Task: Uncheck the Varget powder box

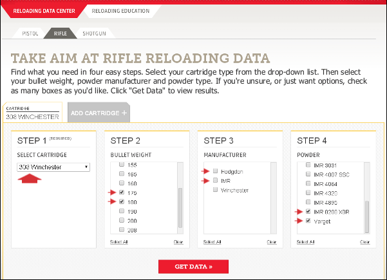Action: coord(308,221)
